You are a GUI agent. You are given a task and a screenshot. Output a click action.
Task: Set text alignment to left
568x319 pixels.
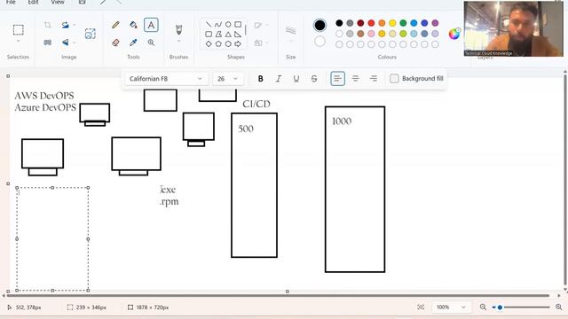(337, 79)
